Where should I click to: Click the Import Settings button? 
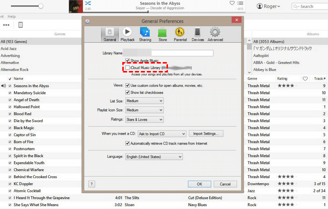point(206,134)
